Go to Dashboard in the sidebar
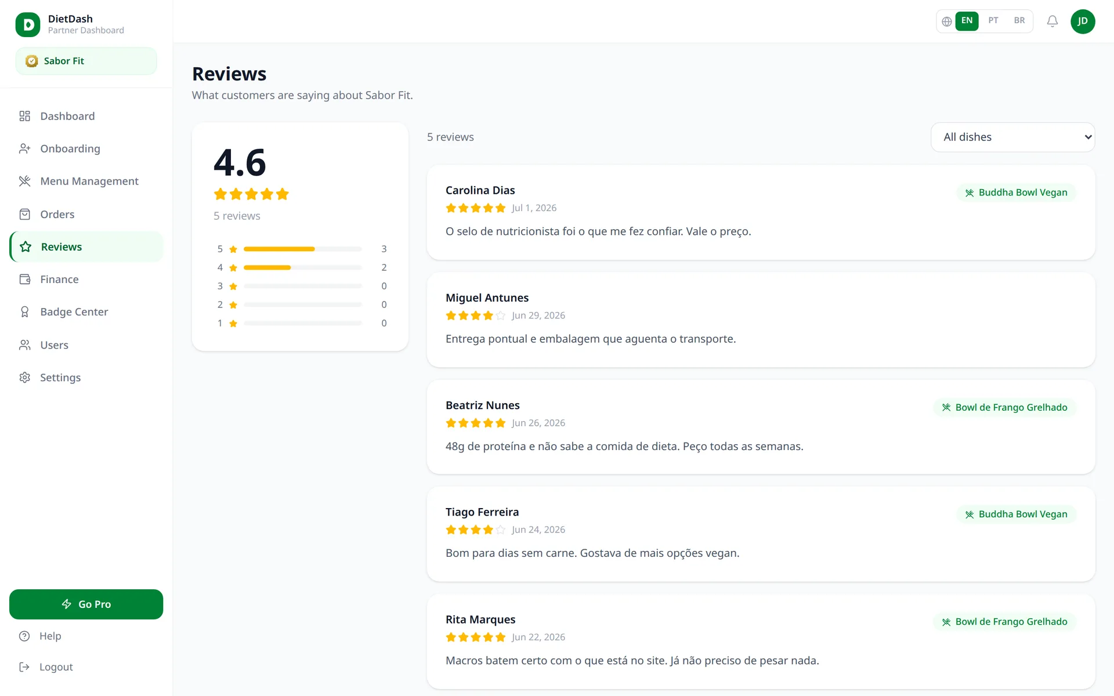Image resolution: width=1114 pixels, height=696 pixels. click(86, 116)
